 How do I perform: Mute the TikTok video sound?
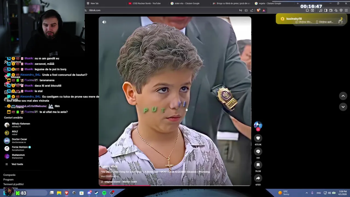104,22
